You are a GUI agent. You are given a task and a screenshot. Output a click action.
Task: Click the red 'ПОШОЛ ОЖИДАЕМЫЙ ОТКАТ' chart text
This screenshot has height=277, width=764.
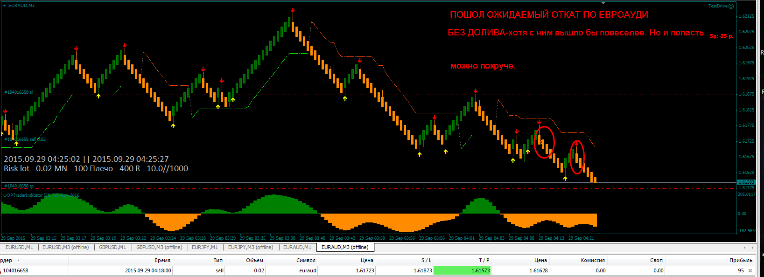(549, 14)
